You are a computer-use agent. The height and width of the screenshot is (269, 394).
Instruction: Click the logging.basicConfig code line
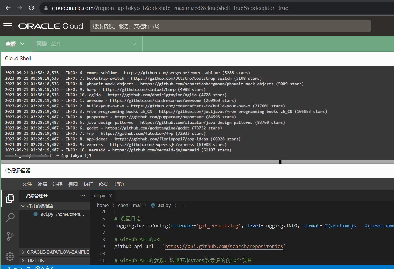pos(254,226)
